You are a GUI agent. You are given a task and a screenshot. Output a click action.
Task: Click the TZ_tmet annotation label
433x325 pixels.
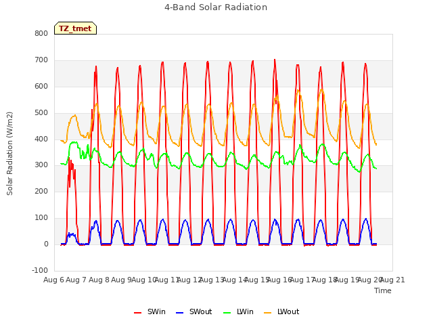tap(75, 28)
